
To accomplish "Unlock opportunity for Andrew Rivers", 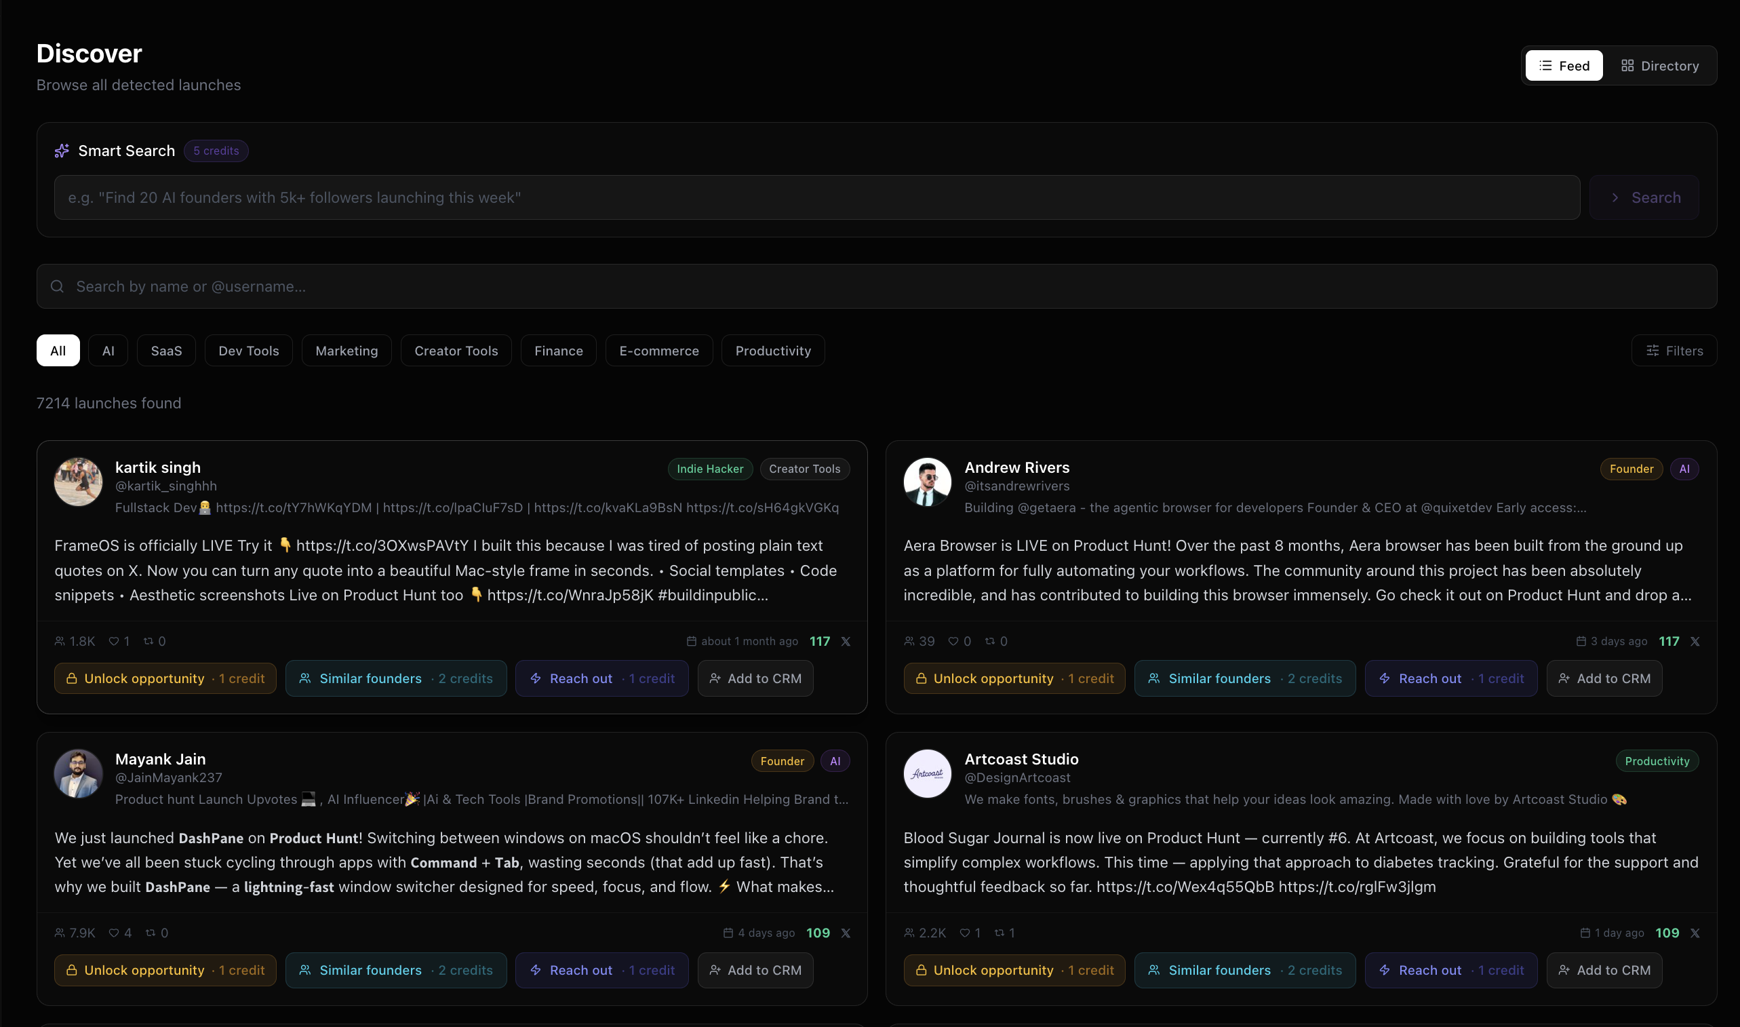I will pyautogui.click(x=1014, y=678).
